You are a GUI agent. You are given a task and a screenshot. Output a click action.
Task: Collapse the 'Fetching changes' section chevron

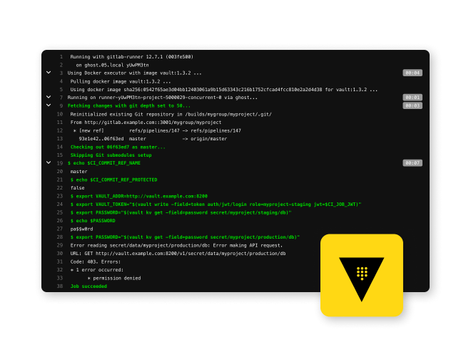49,105
